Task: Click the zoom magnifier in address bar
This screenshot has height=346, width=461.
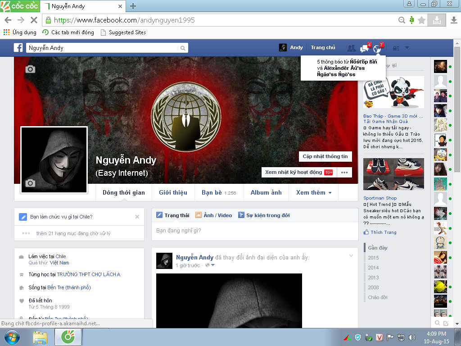Action: [402, 20]
